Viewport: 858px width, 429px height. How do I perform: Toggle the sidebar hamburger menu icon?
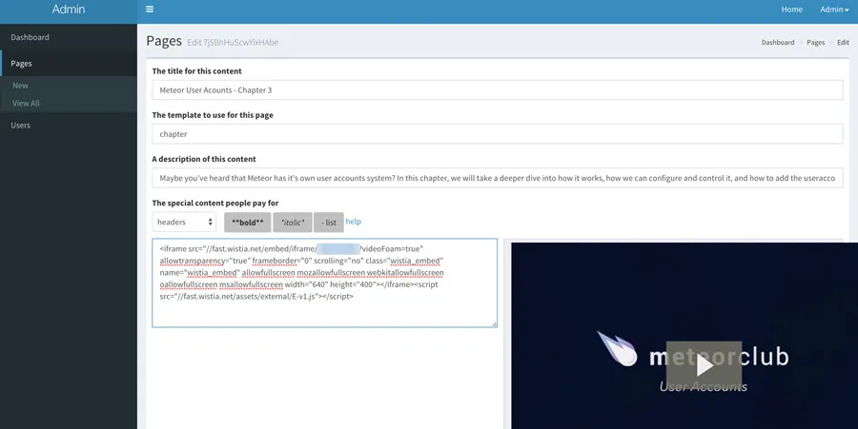click(x=150, y=10)
